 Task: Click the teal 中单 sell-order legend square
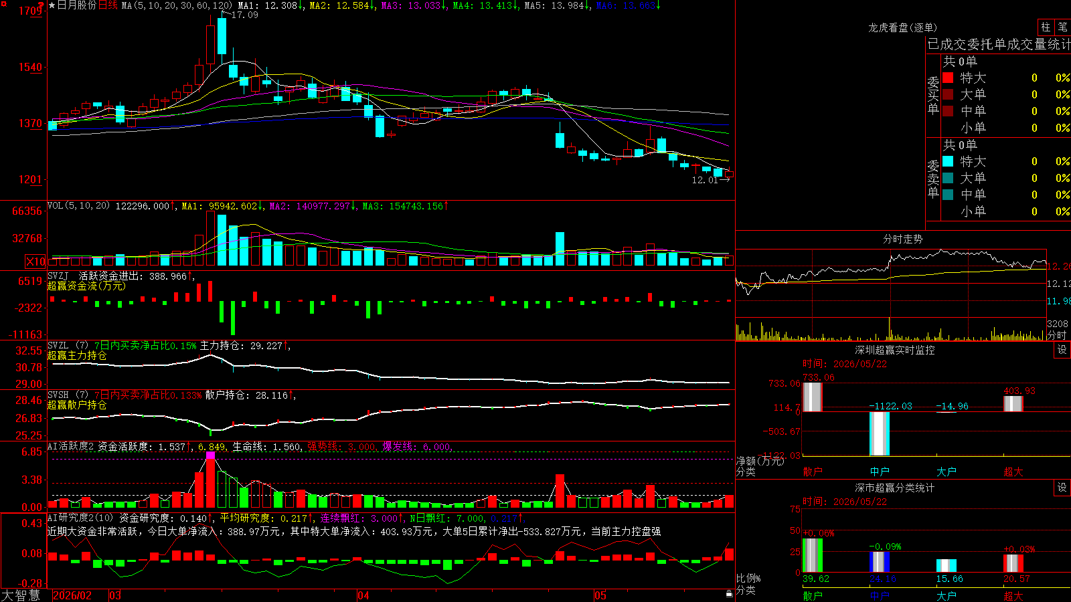(948, 195)
